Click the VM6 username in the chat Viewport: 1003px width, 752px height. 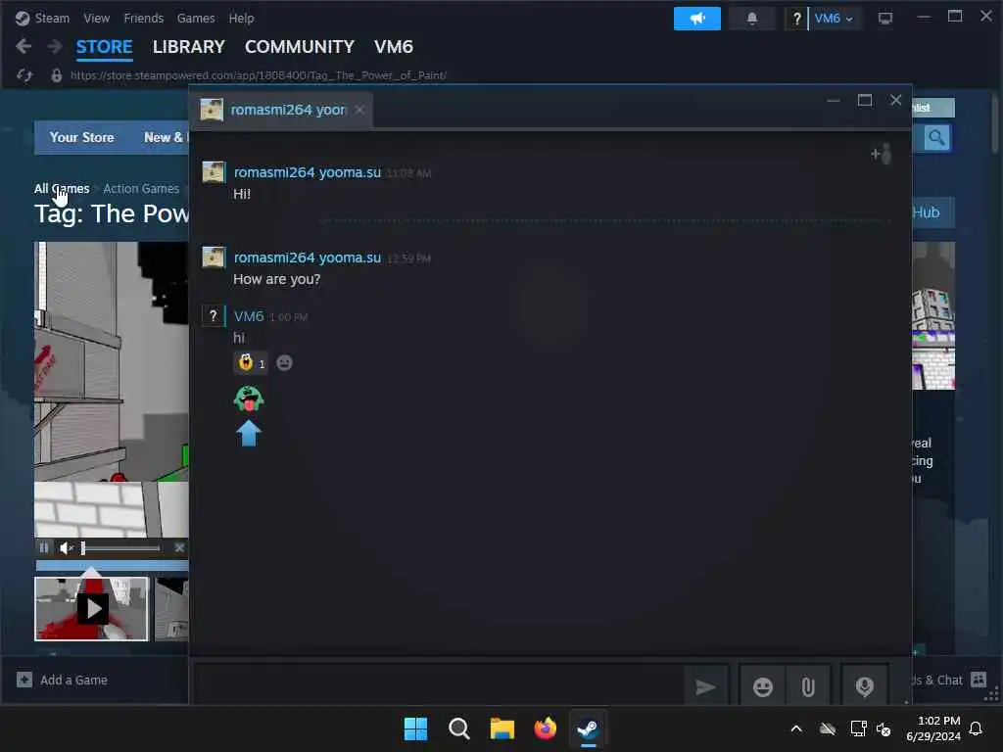point(249,316)
